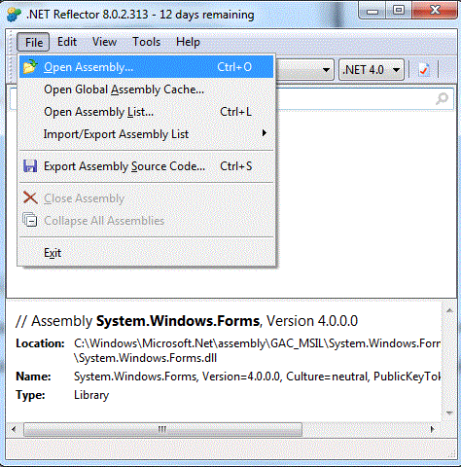The width and height of the screenshot is (461, 467).
Task: Select Open Global Assembly Cache menu entry
Action: (147, 90)
